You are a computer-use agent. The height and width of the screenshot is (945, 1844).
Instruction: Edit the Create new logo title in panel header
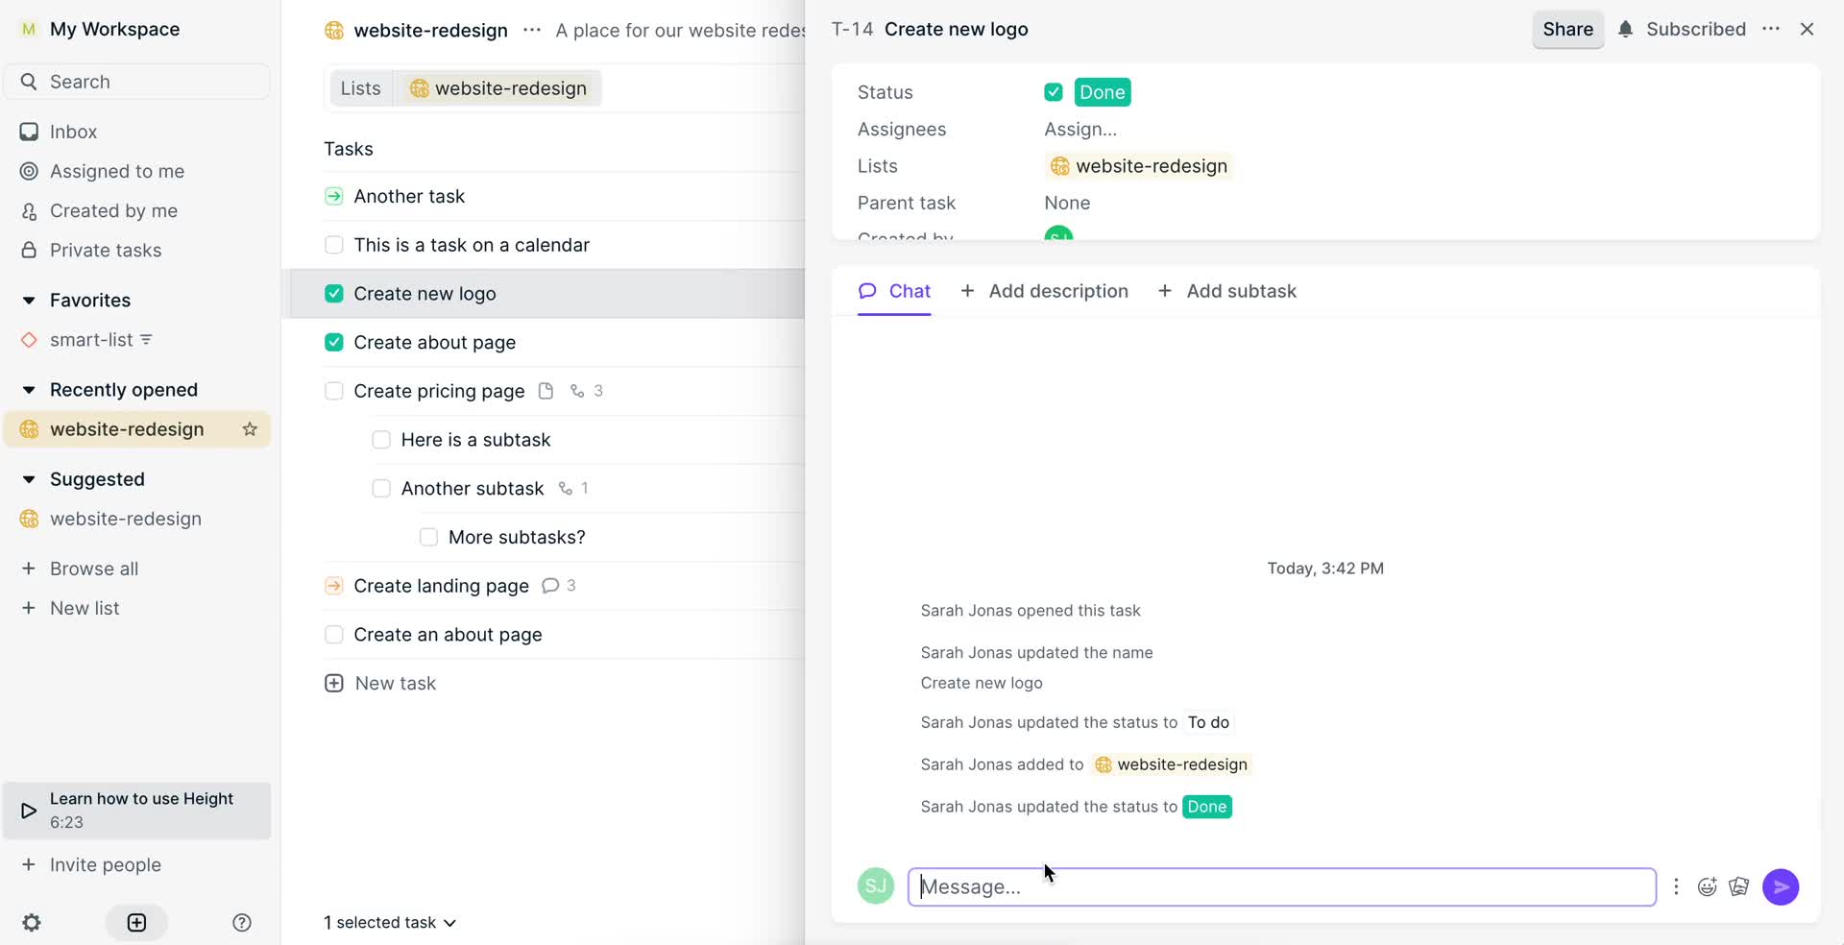[x=956, y=30]
